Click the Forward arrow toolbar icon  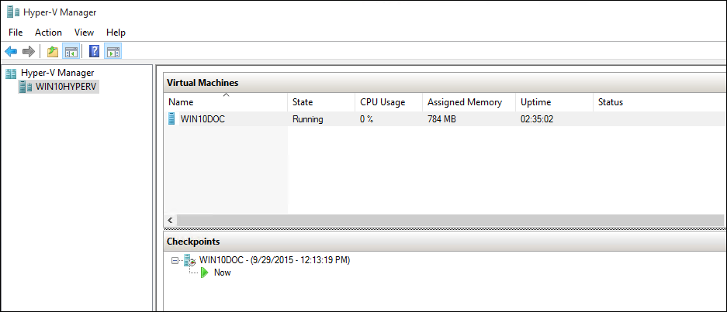[29, 52]
